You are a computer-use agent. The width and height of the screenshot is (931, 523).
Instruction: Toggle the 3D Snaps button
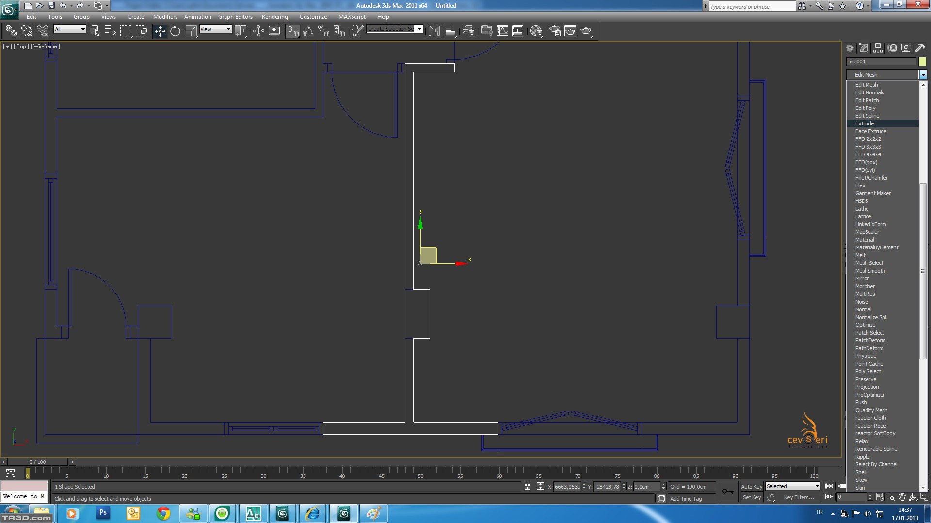click(292, 31)
